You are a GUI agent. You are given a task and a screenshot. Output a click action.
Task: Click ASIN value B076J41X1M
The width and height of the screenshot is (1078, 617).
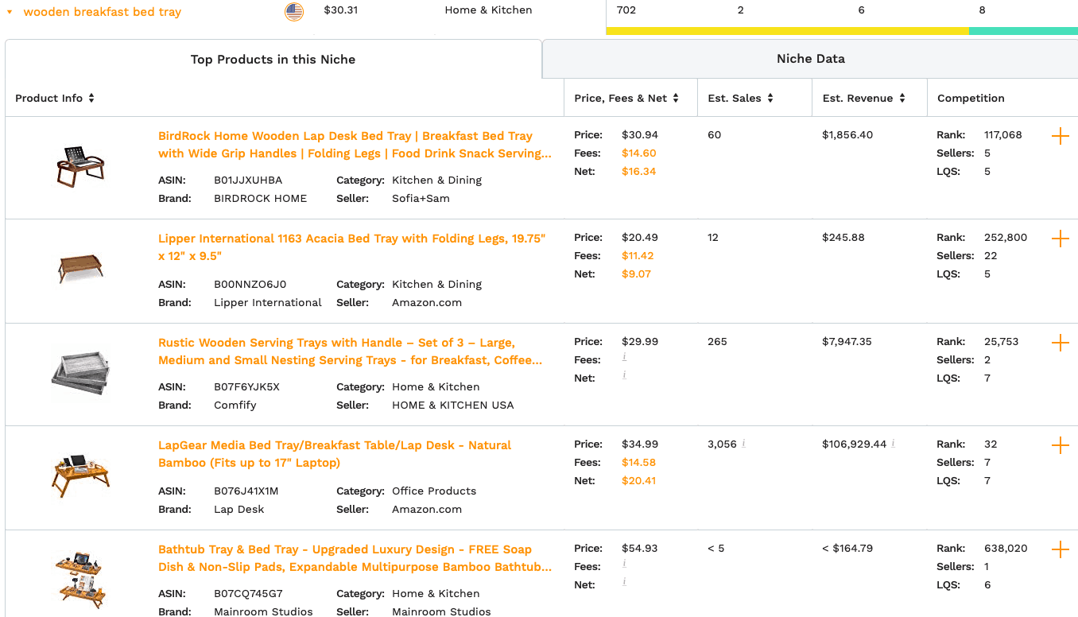pyautogui.click(x=246, y=491)
